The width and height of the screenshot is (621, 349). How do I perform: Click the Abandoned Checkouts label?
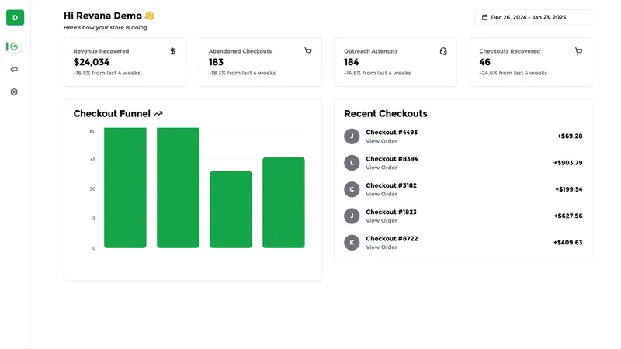[x=241, y=51]
